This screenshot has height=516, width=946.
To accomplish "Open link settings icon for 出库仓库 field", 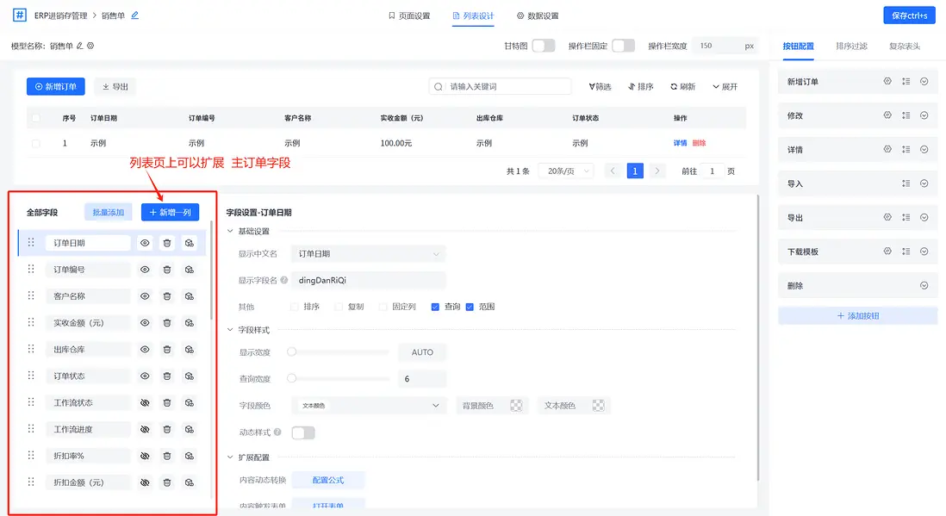I will [x=190, y=350].
